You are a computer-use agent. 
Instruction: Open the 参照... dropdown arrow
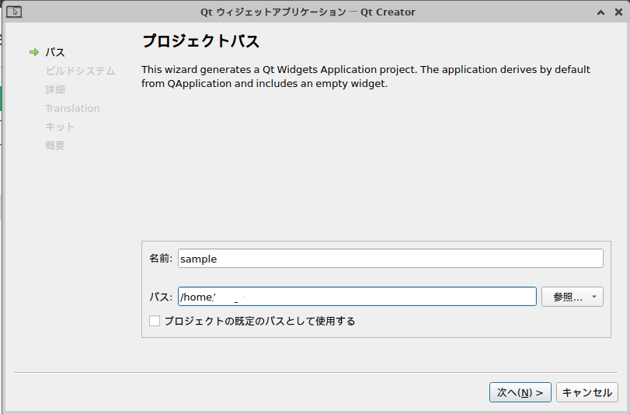594,297
